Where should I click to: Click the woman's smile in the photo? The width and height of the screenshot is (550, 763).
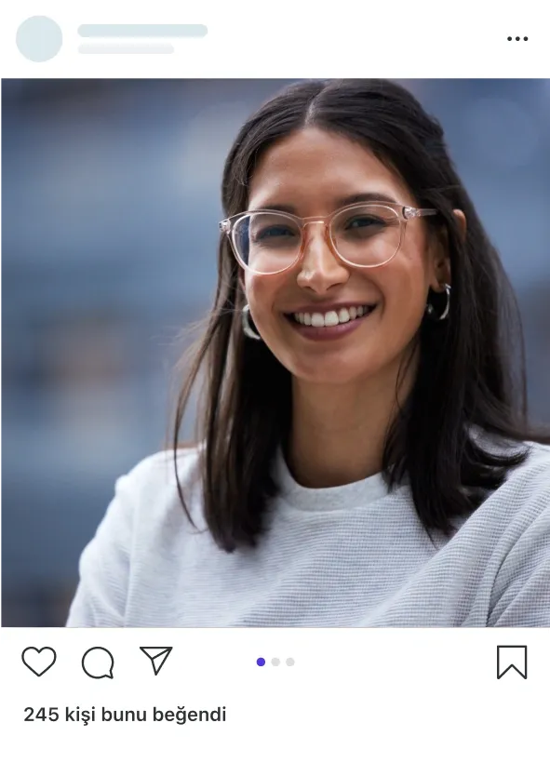[331, 319]
